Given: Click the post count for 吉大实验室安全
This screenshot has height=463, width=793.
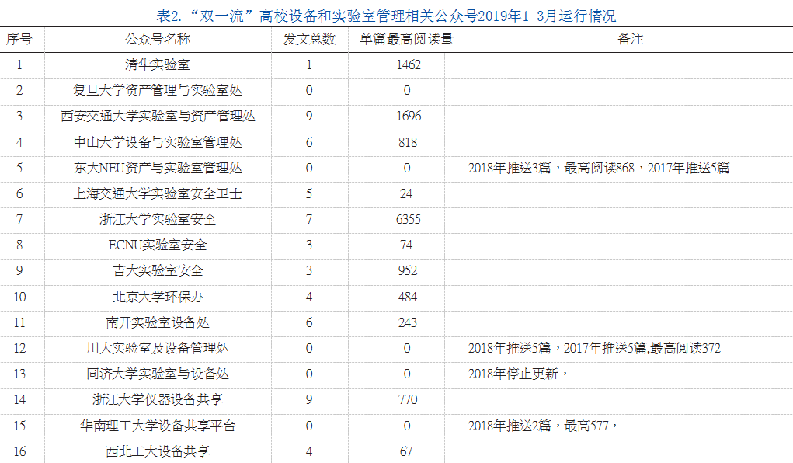Looking at the screenshot, I should (x=309, y=270).
